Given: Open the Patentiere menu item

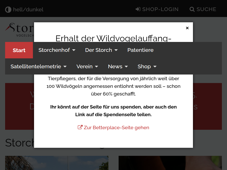Looking at the screenshot, I should pos(140,50).
